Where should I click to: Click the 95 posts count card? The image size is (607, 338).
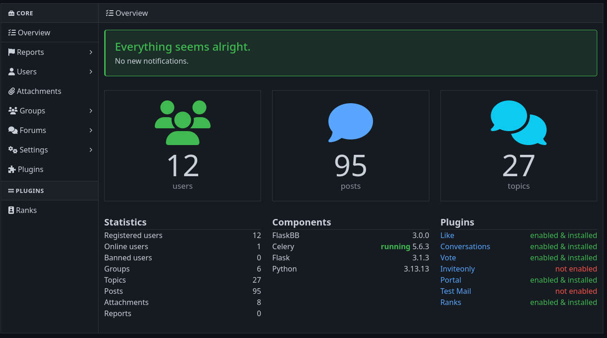pyautogui.click(x=351, y=146)
